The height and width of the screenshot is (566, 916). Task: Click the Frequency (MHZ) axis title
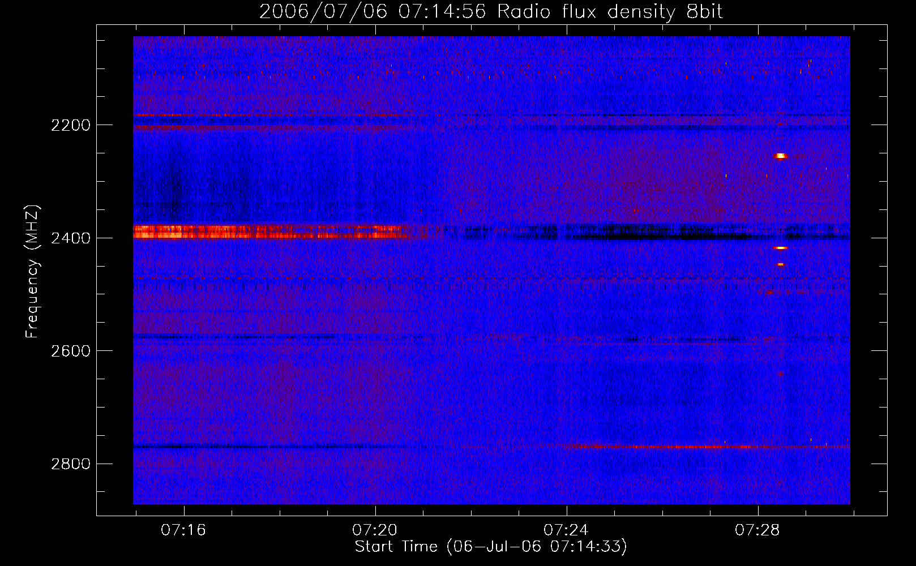coord(32,272)
